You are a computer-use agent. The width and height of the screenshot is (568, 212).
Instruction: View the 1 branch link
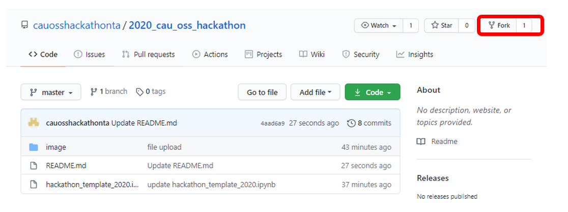click(109, 91)
